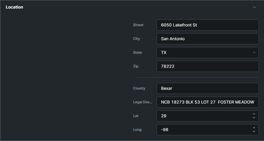Click into the City field San Antonio

(207, 39)
